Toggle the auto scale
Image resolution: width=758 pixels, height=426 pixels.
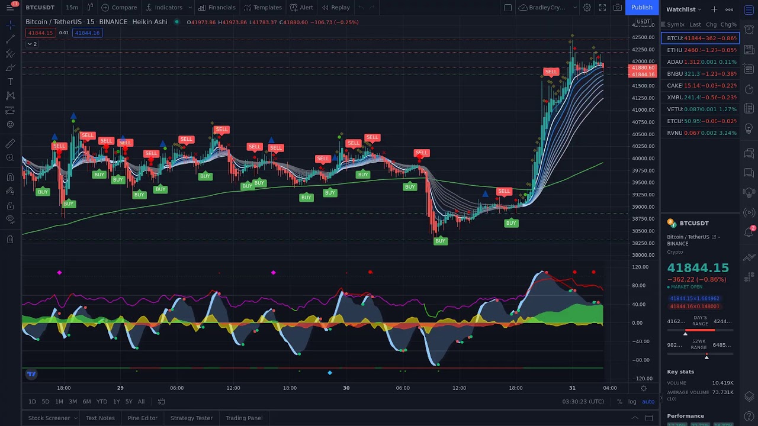[648, 401]
